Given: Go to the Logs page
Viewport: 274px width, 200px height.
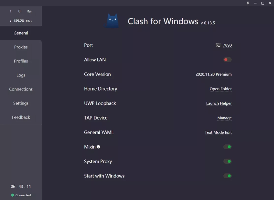Looking at the screenshot, I should (21, 75).
